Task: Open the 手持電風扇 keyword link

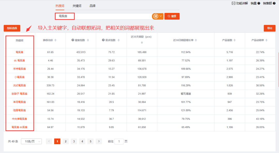Action: pos(20,69)
